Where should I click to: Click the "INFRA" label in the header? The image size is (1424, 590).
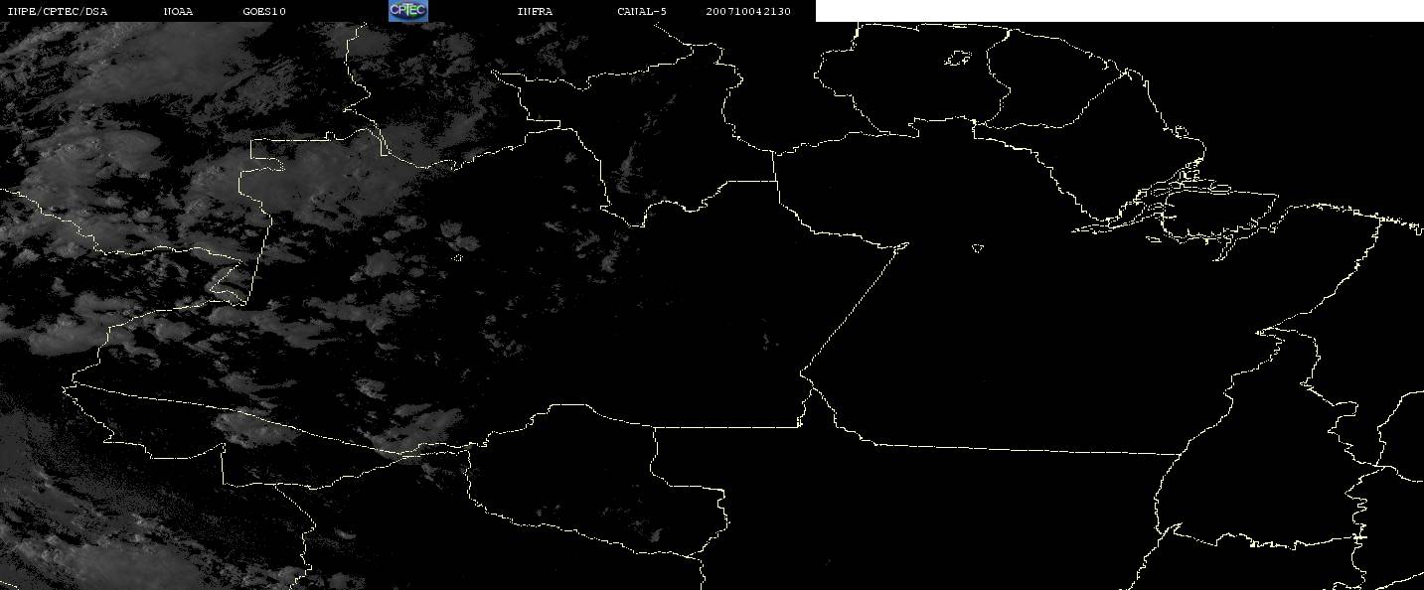click(535, 12)
